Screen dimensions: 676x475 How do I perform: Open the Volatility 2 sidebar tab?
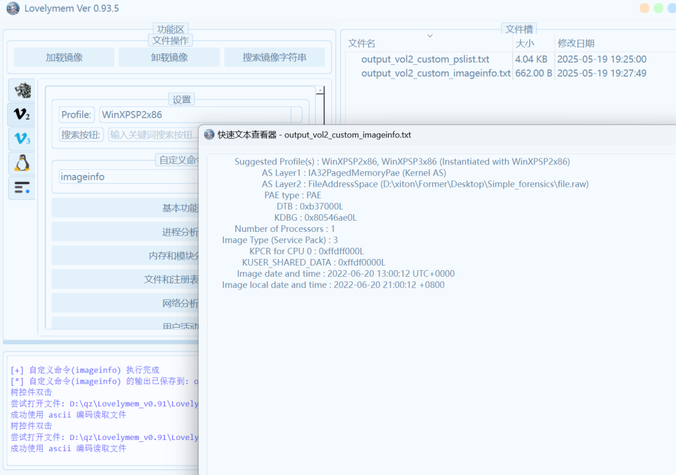point(22,115)
